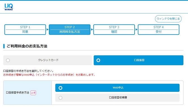This screenshot has height=107, width=188.
Task: Click the 口座振替依頼書 option label text
Action: pyautogui.click(x=118, y=97)
